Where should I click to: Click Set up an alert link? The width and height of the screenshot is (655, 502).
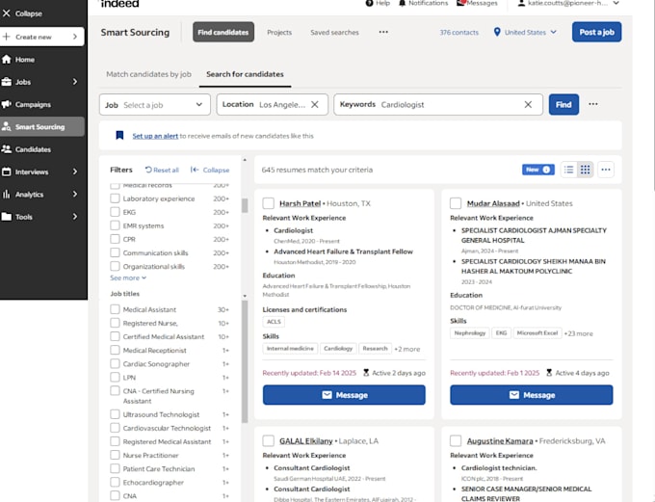coord(155,136)
